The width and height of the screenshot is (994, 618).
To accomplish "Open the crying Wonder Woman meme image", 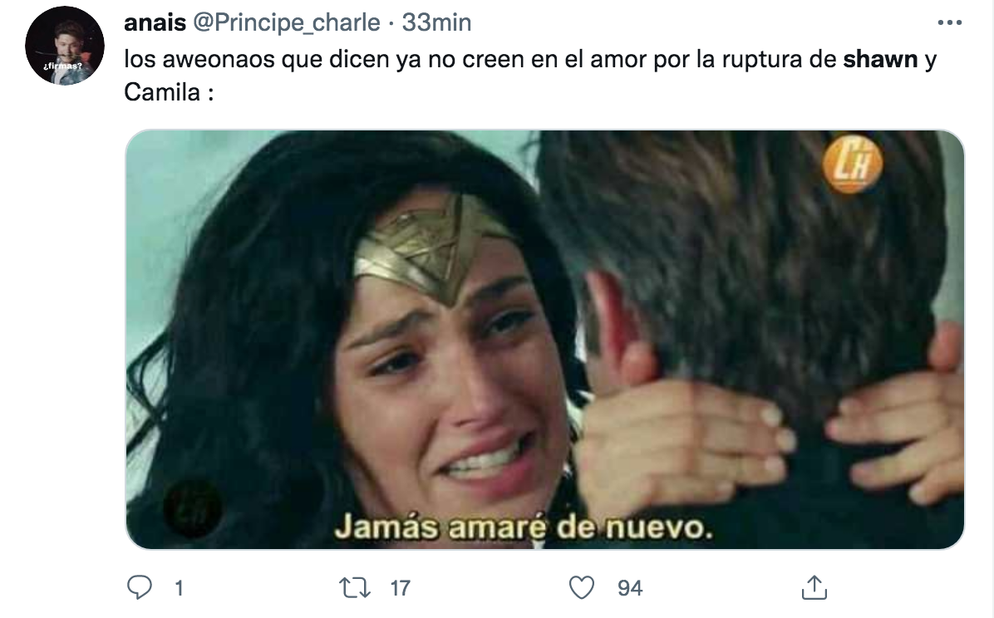I will coord(544,339).
